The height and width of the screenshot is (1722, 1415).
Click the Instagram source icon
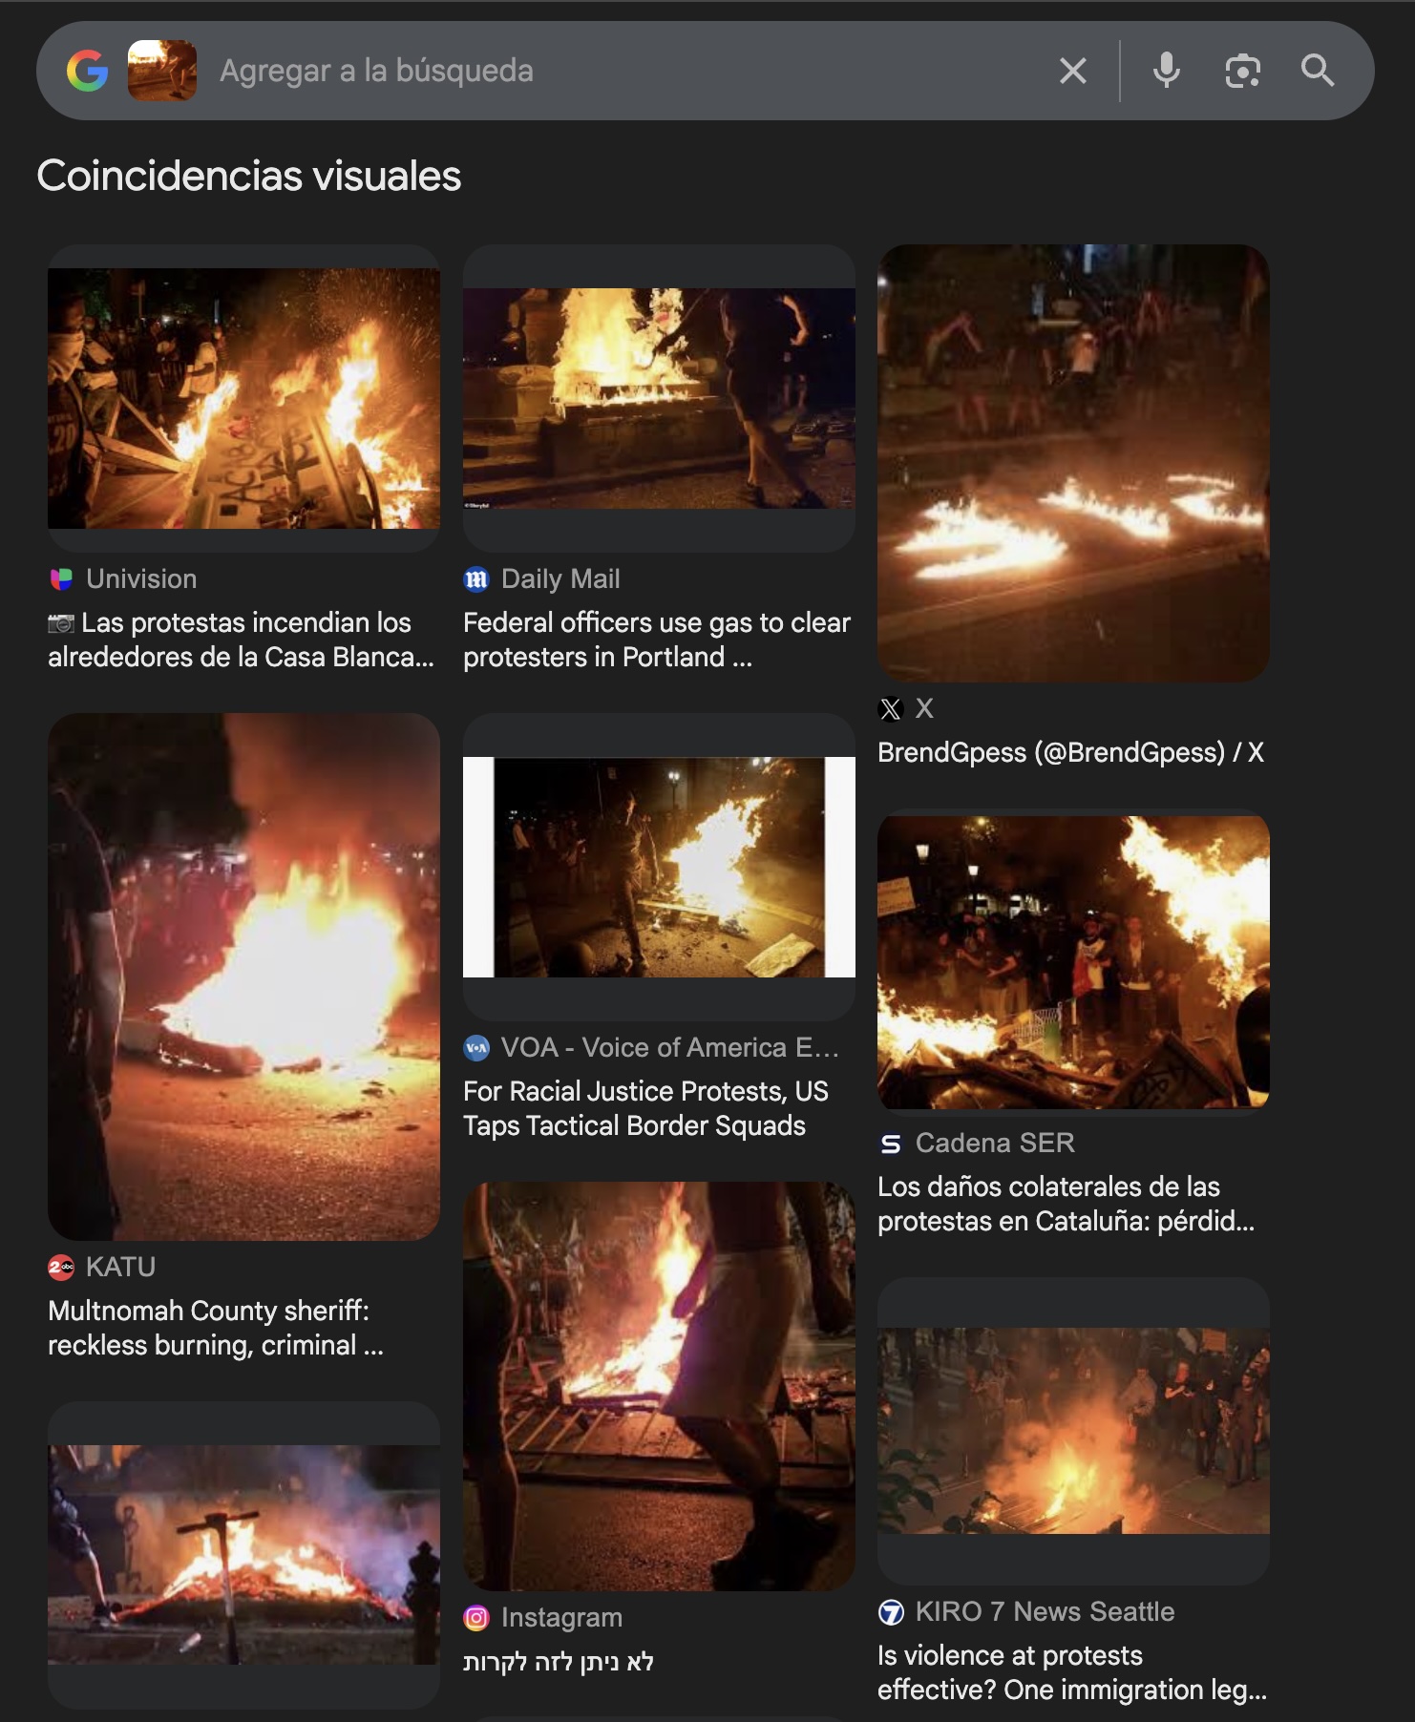(x=475, y=1618)
